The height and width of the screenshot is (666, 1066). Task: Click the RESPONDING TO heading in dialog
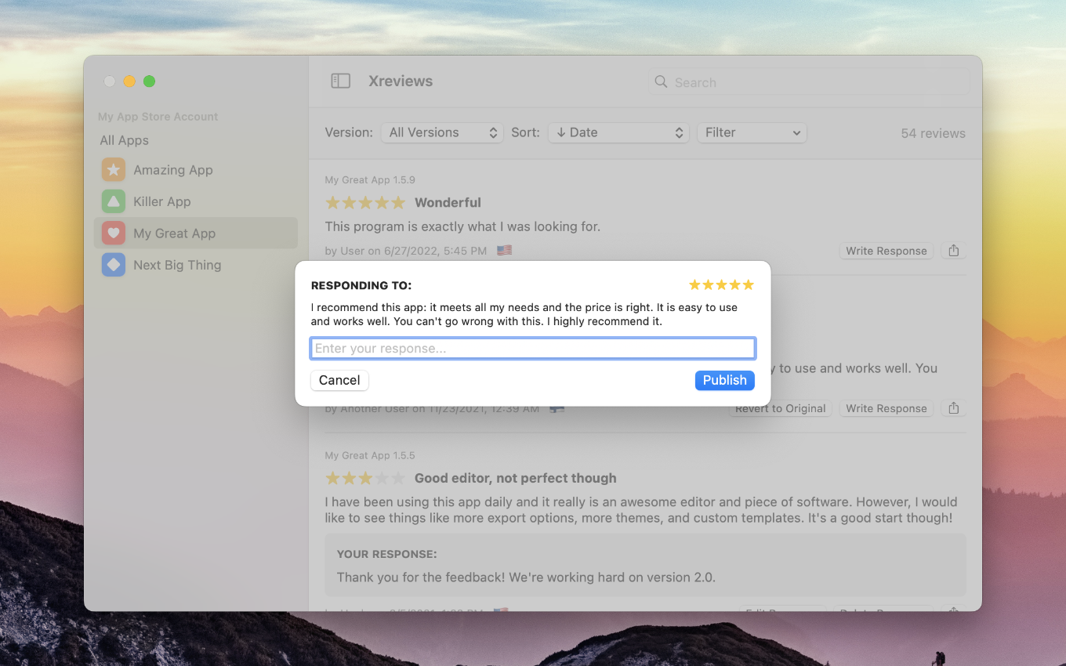pyautogui.click(x=361, y=285)
